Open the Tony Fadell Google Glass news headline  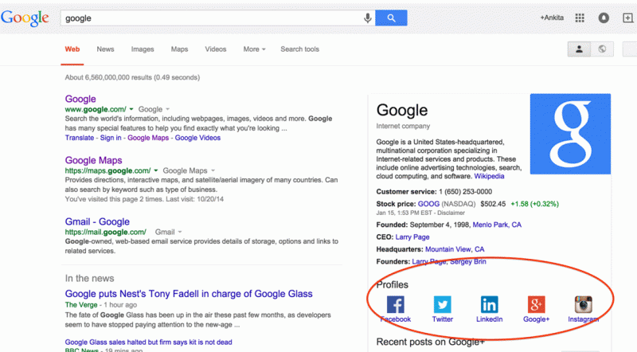[x=189, y=294]
